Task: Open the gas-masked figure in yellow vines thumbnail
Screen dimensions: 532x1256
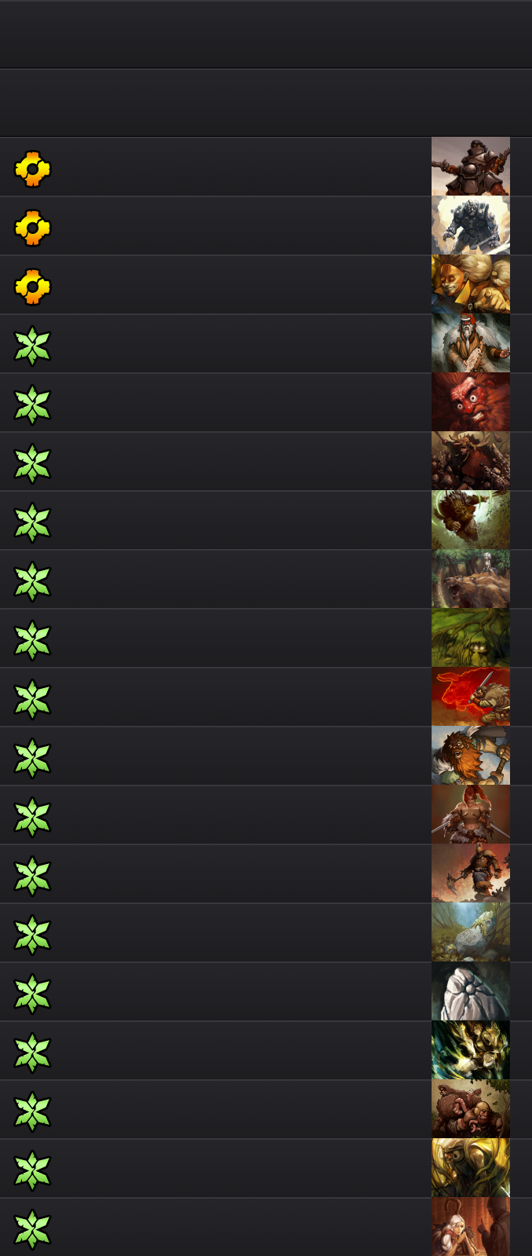Action: 471,1168
